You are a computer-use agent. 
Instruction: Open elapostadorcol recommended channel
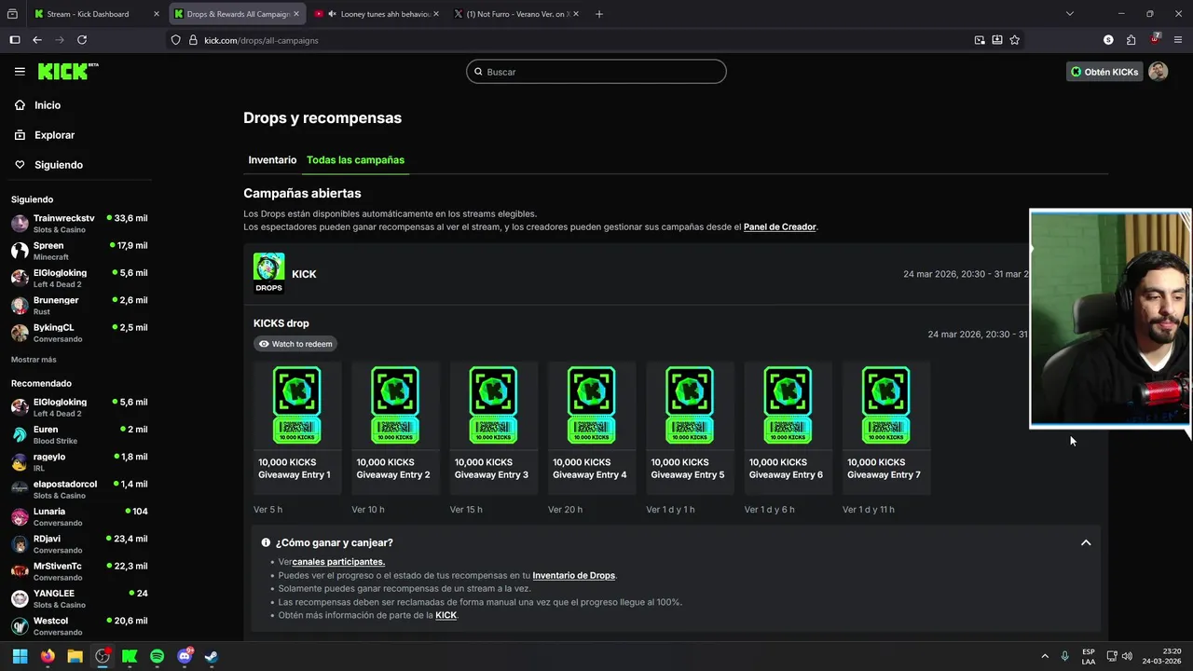pos(79,489)
